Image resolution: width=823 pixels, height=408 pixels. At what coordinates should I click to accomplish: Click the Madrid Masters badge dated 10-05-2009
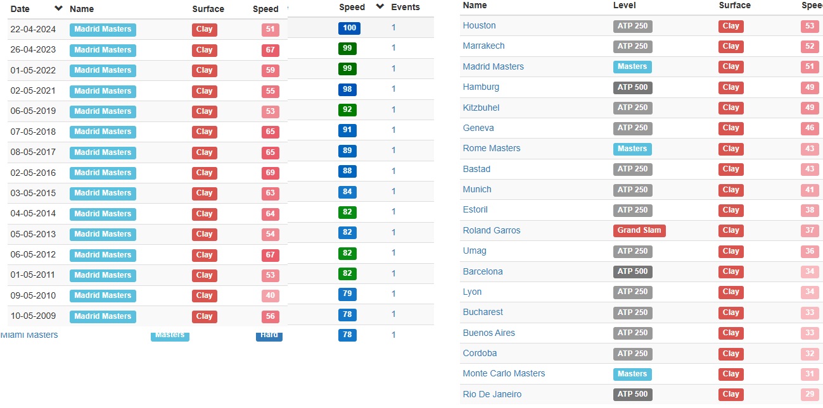click(103, 316)
